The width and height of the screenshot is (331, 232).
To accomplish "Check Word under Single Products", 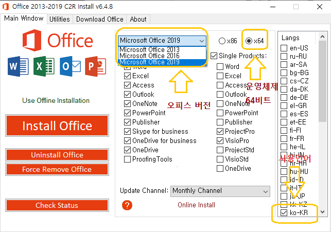I will 220,67.
